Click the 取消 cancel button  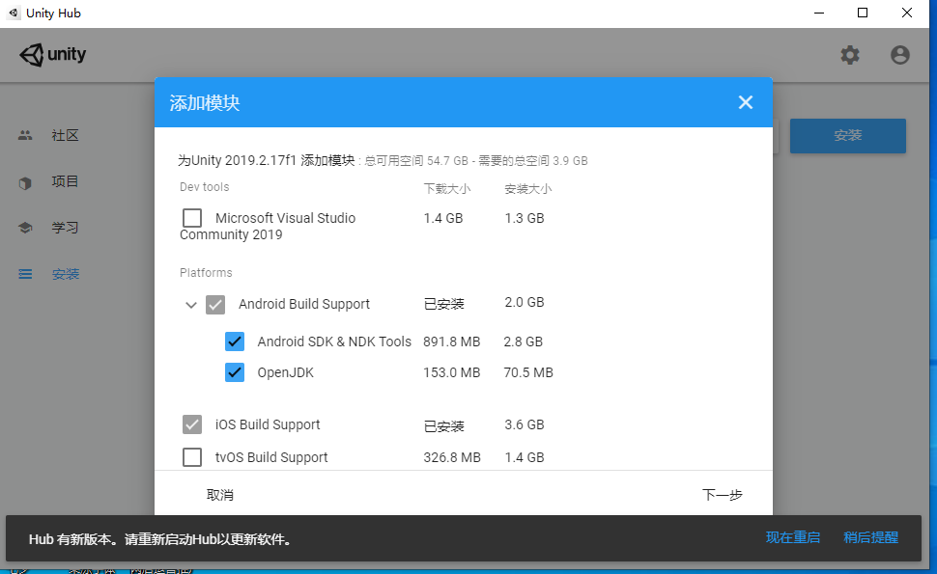pos(220,495)
